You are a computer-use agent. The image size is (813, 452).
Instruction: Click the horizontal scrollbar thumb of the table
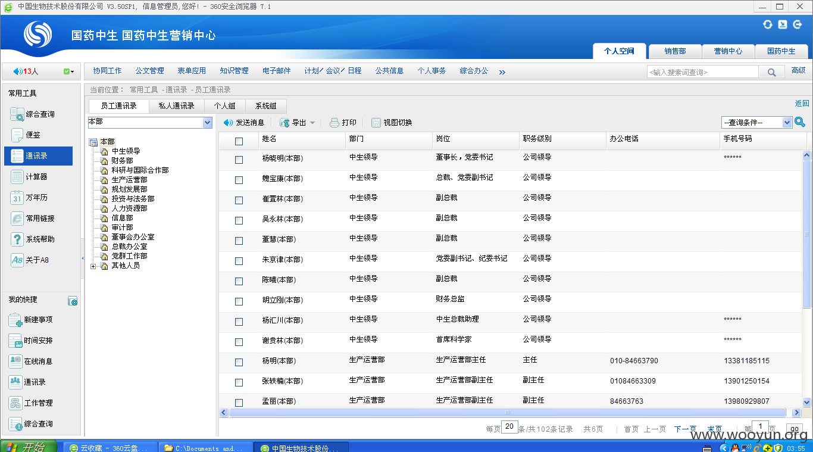click(507, 412)
